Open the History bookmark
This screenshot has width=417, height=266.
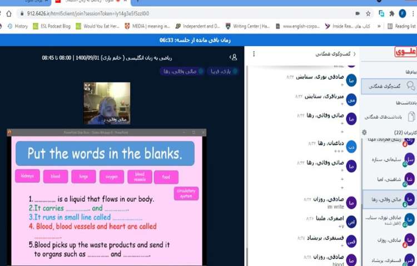(x=17, y=26)
